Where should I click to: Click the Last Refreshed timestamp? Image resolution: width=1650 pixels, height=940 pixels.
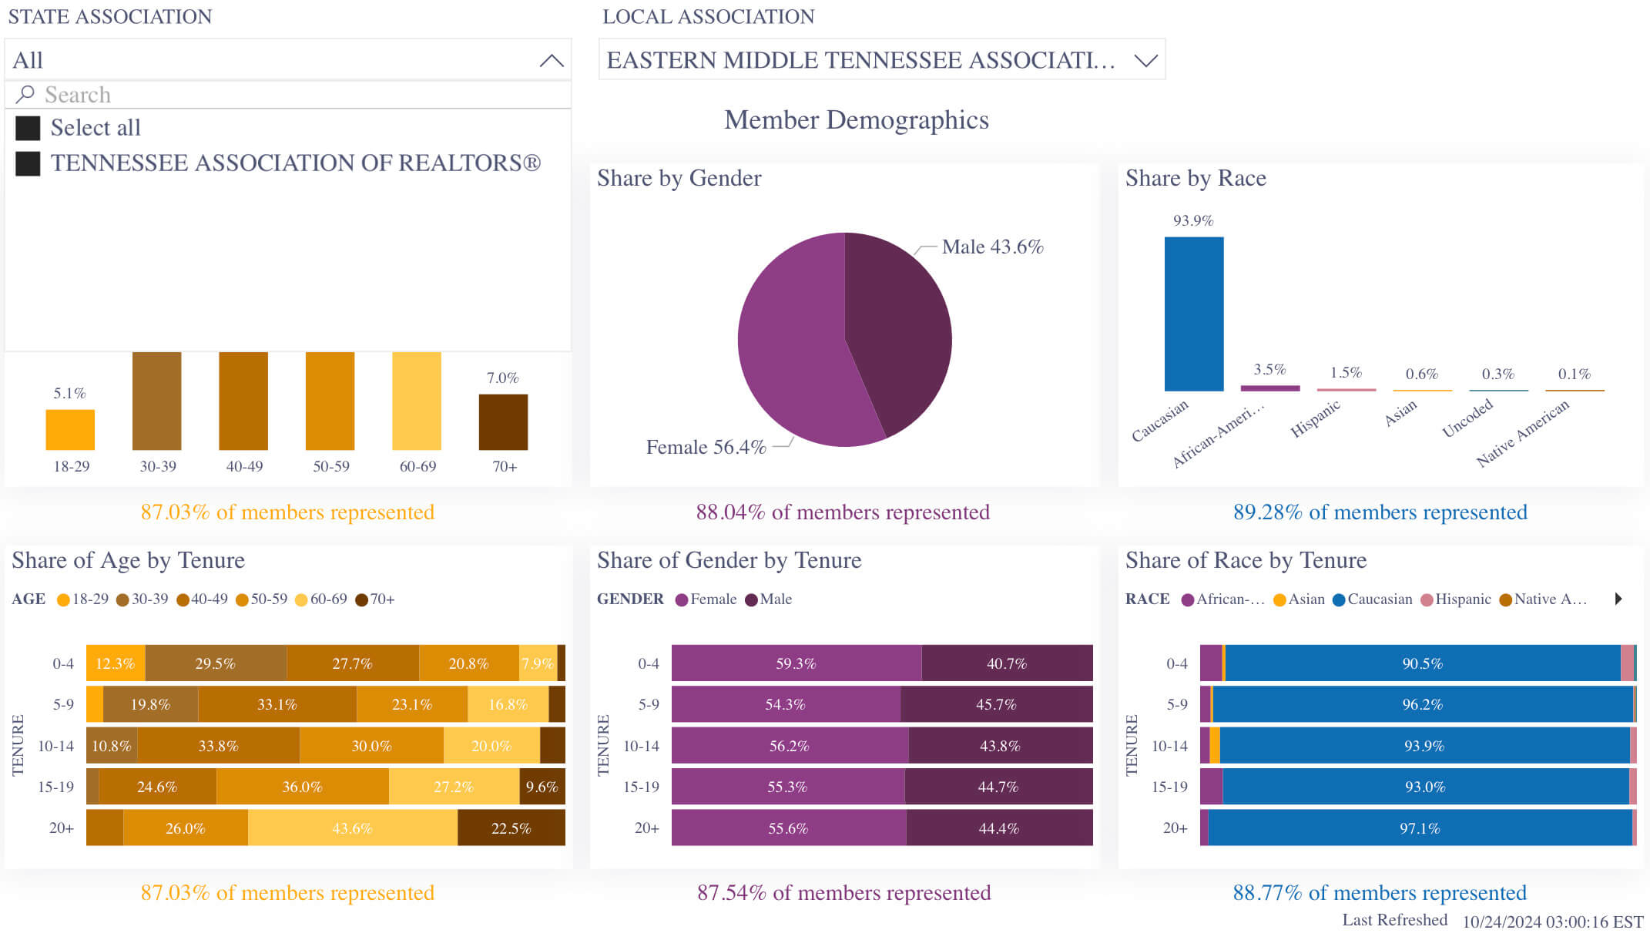(1553, 922)
